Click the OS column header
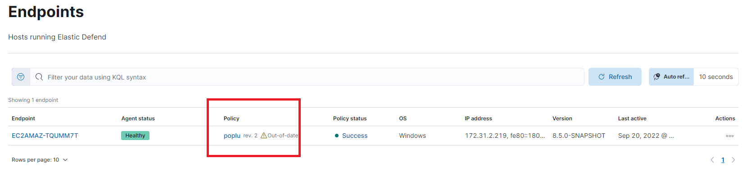746x189 pixels. pos(403,119)
